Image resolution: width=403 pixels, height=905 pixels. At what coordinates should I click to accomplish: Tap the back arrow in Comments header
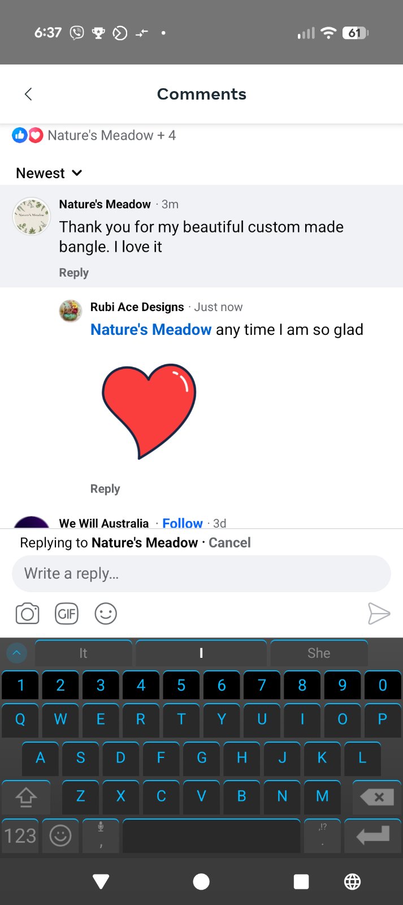click(x=28, y=94)
